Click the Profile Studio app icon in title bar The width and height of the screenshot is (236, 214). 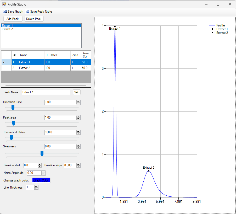point(4,4)
